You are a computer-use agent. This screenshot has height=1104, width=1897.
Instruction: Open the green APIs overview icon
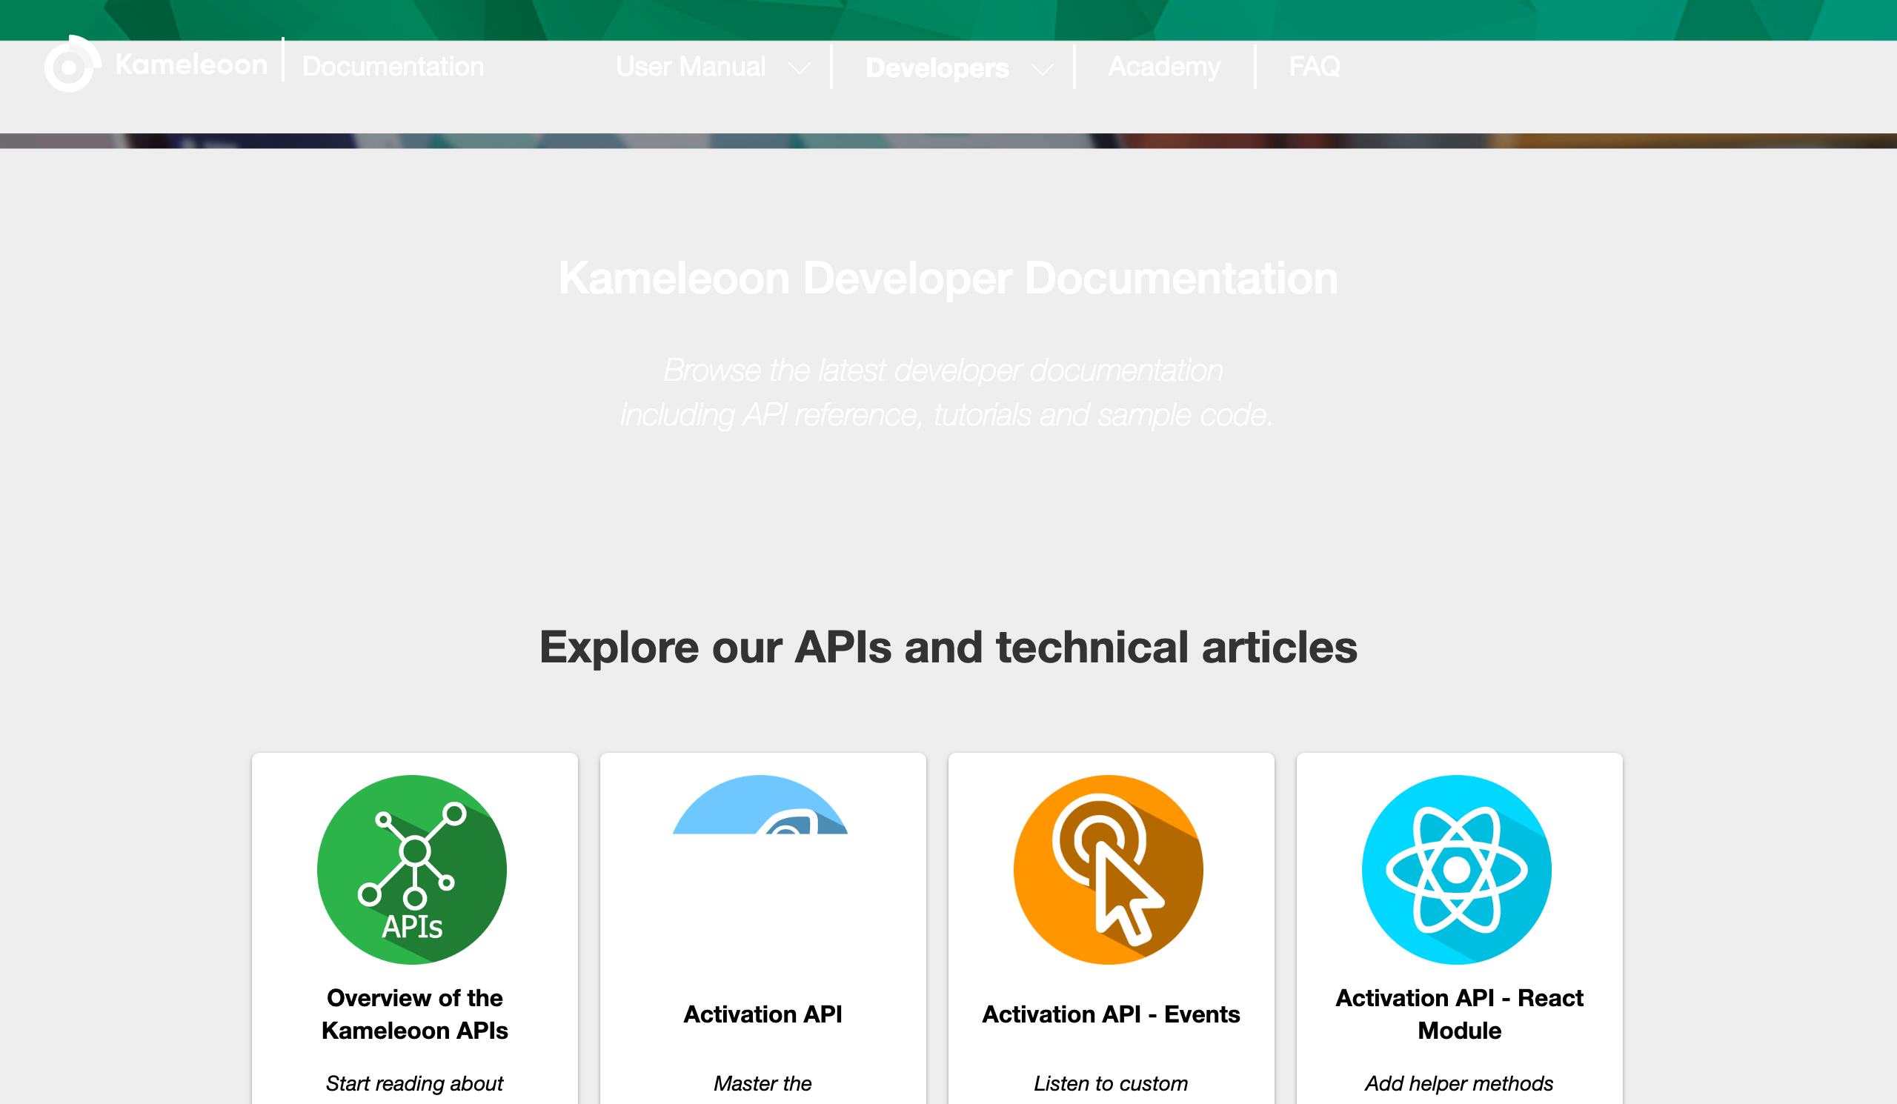[412, 869]
